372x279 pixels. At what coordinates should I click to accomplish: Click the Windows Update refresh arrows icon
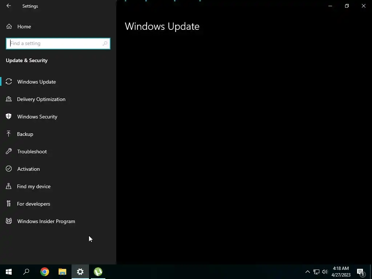pos(9,82)
